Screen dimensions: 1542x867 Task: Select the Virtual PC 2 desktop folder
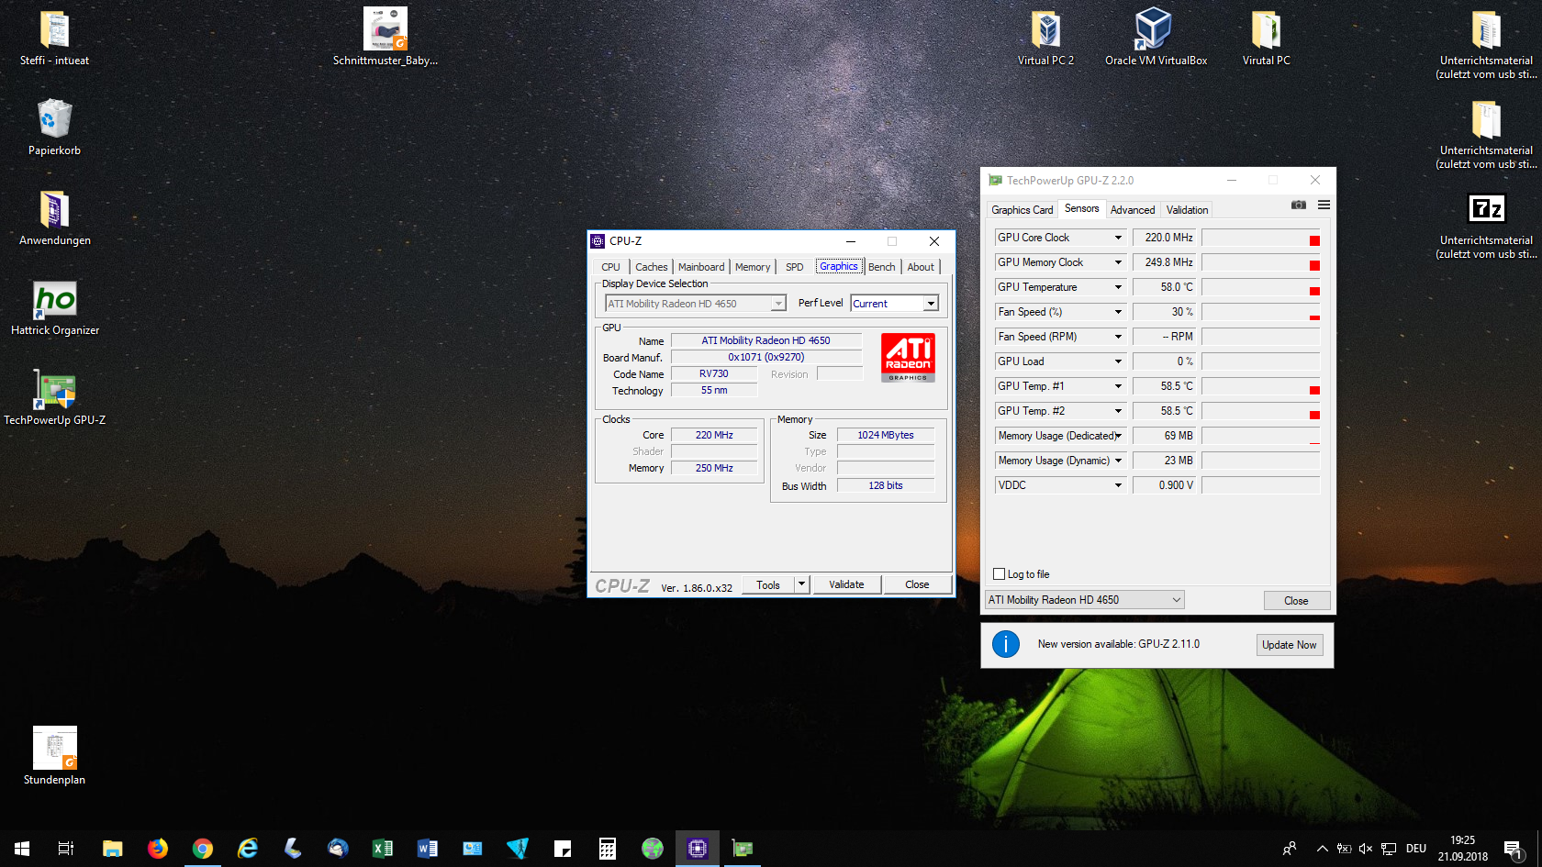coord(1045,39)
